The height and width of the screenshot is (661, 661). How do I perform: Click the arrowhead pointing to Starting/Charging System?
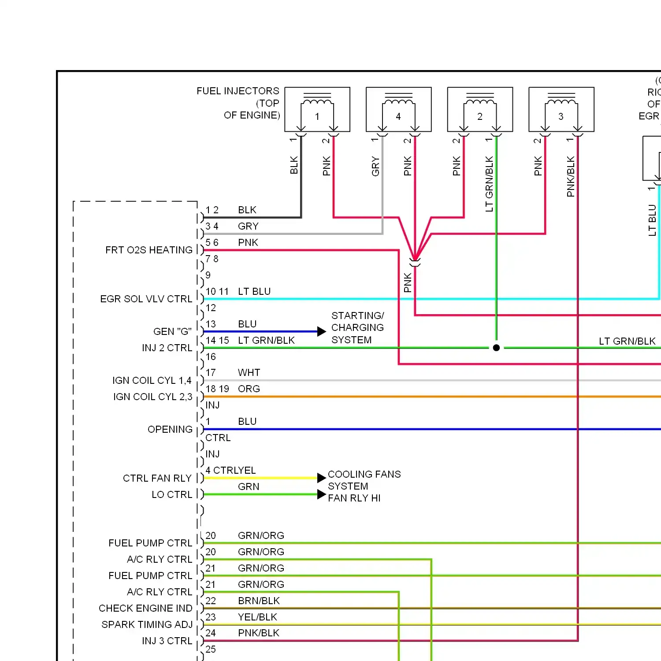click(322, 331)
